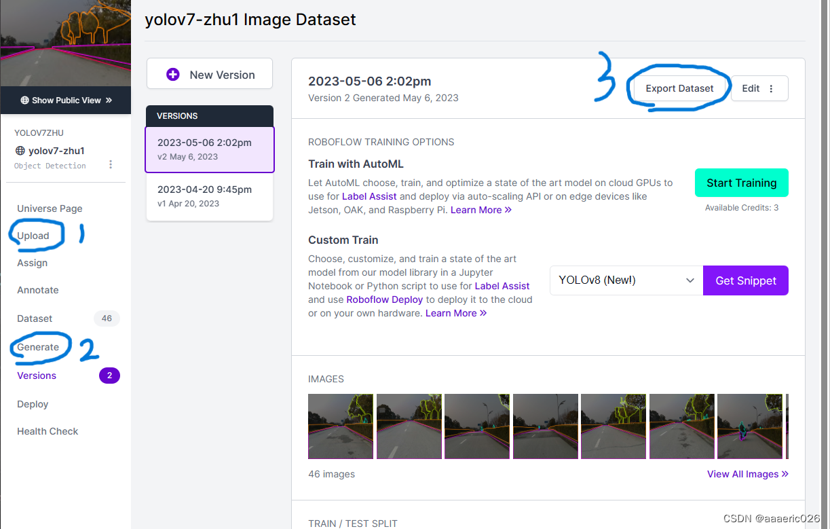Select version 2023-05-06 2:02pm
Viewport: 830px width, 529px height.
pyautogui.click(x=210, y=149)
